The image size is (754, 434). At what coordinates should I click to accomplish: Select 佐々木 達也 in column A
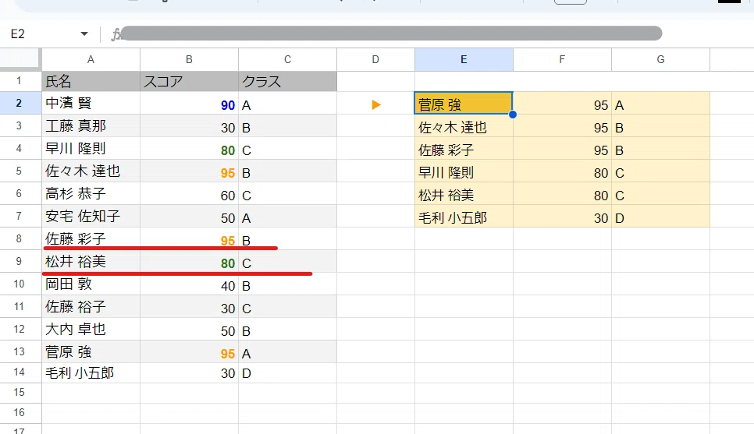[x=91, y=171]
